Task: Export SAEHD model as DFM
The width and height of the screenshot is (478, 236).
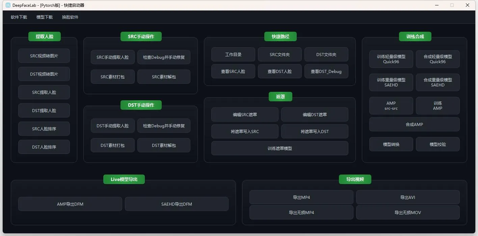Action: tap(177, 204)
